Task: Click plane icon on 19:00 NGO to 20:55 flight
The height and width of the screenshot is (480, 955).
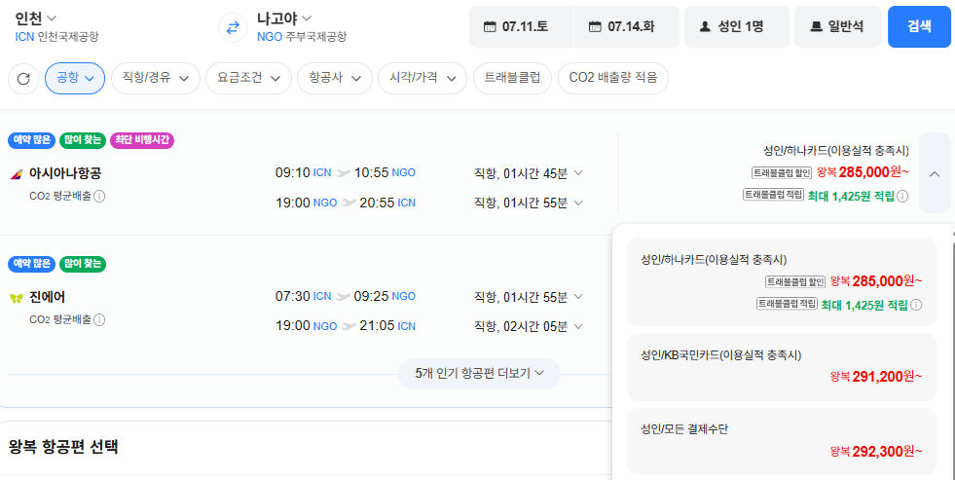Action: [x=349, y=203]
